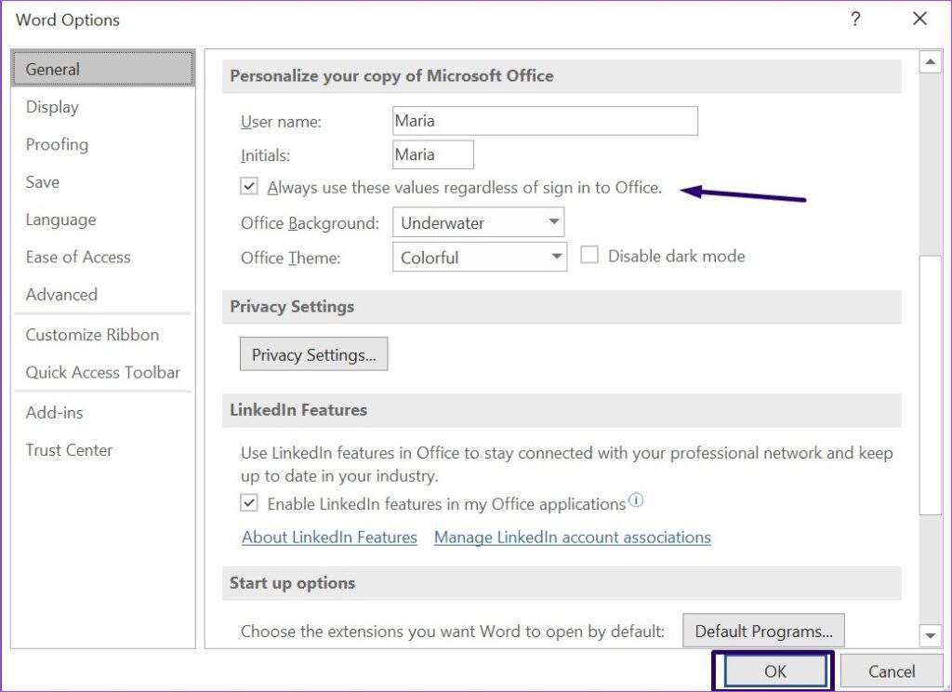This screenshot has height=692, width=952.
Task: Open Language options
Action: [59, 220]
